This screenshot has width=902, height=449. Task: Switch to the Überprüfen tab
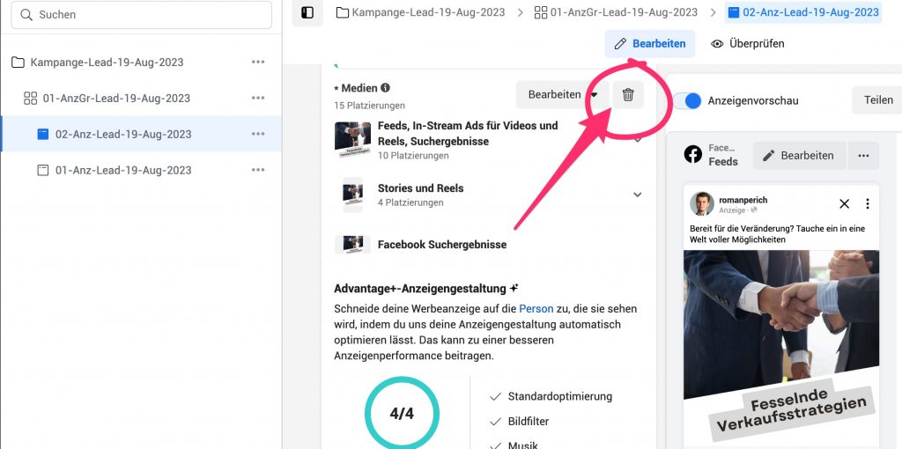click(x=747, y=44)
